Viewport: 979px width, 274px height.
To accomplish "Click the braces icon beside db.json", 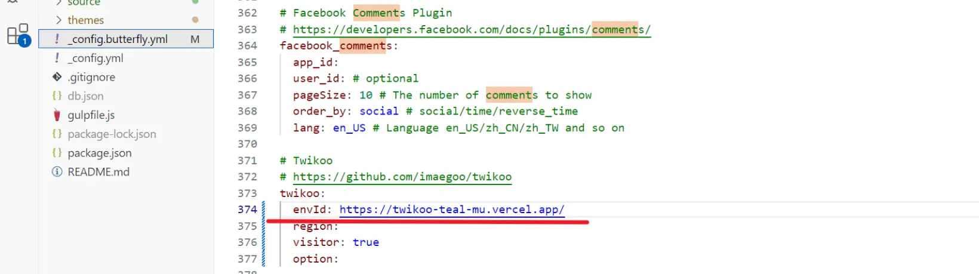I will tap(57, 96).
